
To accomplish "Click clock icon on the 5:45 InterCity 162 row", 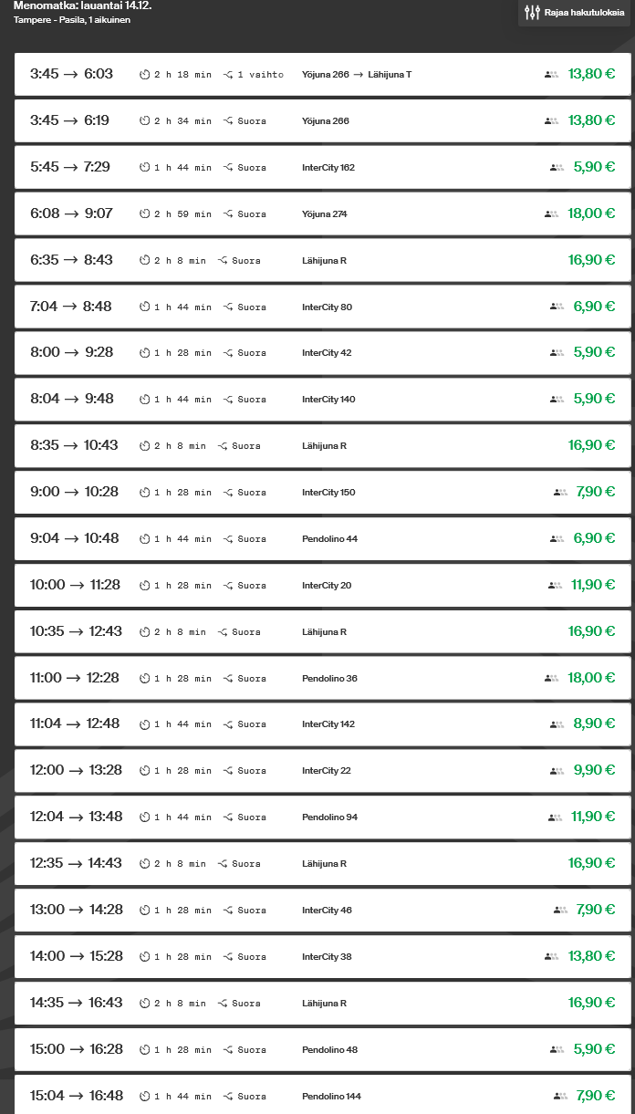I will point(144,168).
